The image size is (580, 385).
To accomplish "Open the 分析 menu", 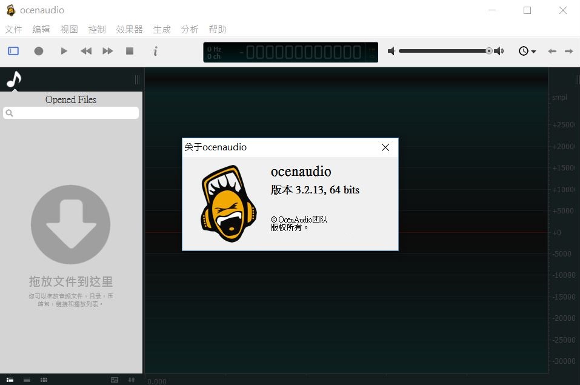I will 190,29.
